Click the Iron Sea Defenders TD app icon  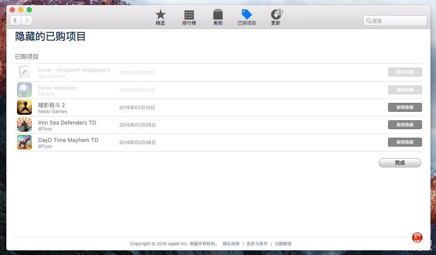pos(24,125)
